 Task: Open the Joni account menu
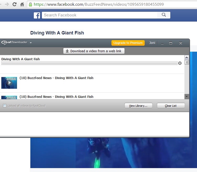point(152,43)
